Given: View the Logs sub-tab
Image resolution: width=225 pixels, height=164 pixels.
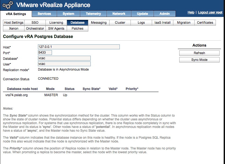Looking at the screenshot, I should [141, 23].
